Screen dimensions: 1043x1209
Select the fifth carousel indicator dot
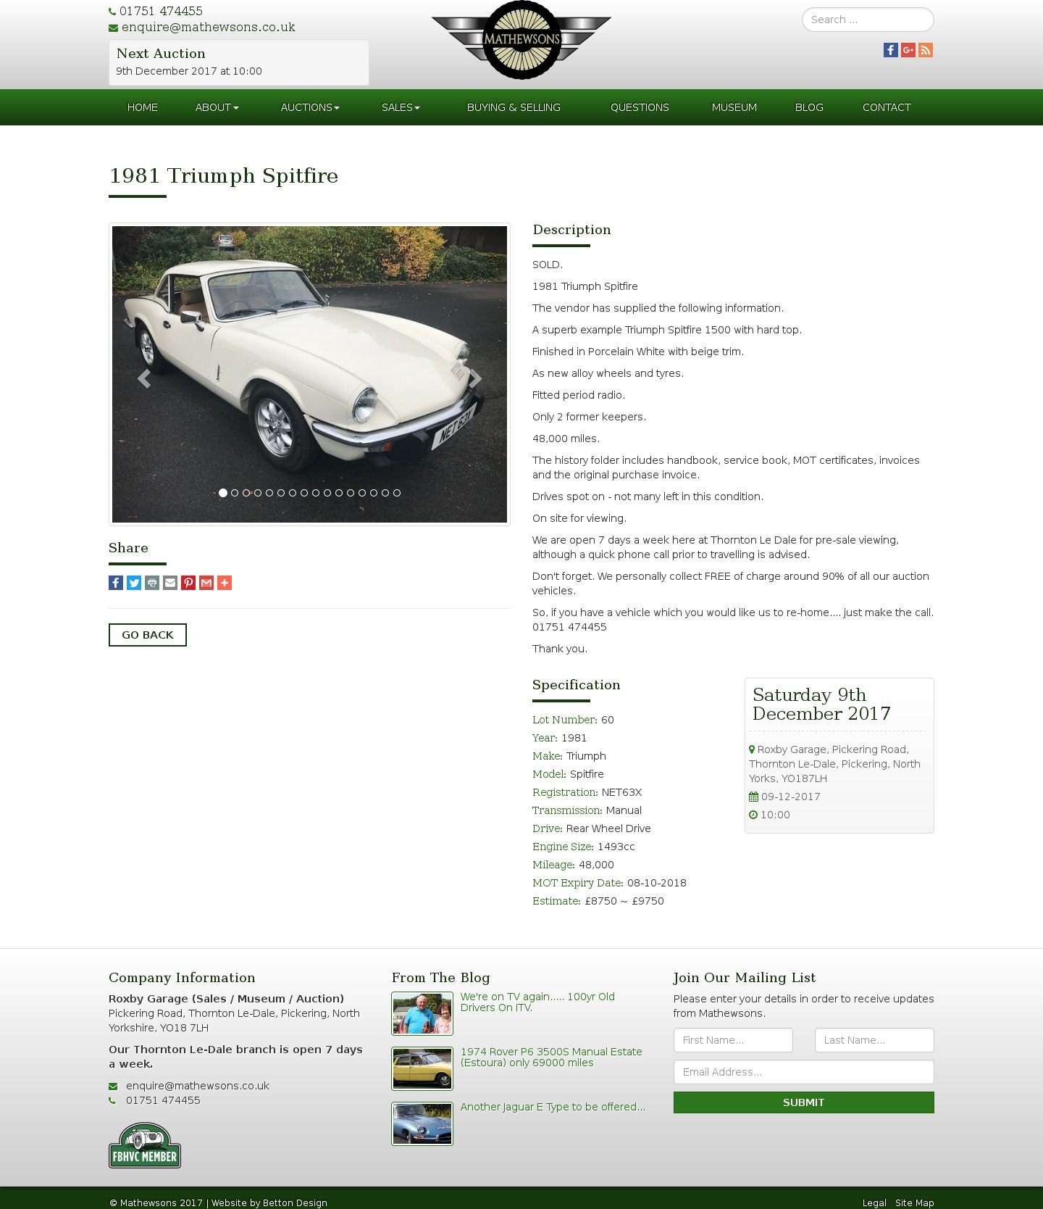tap(269, 493)
